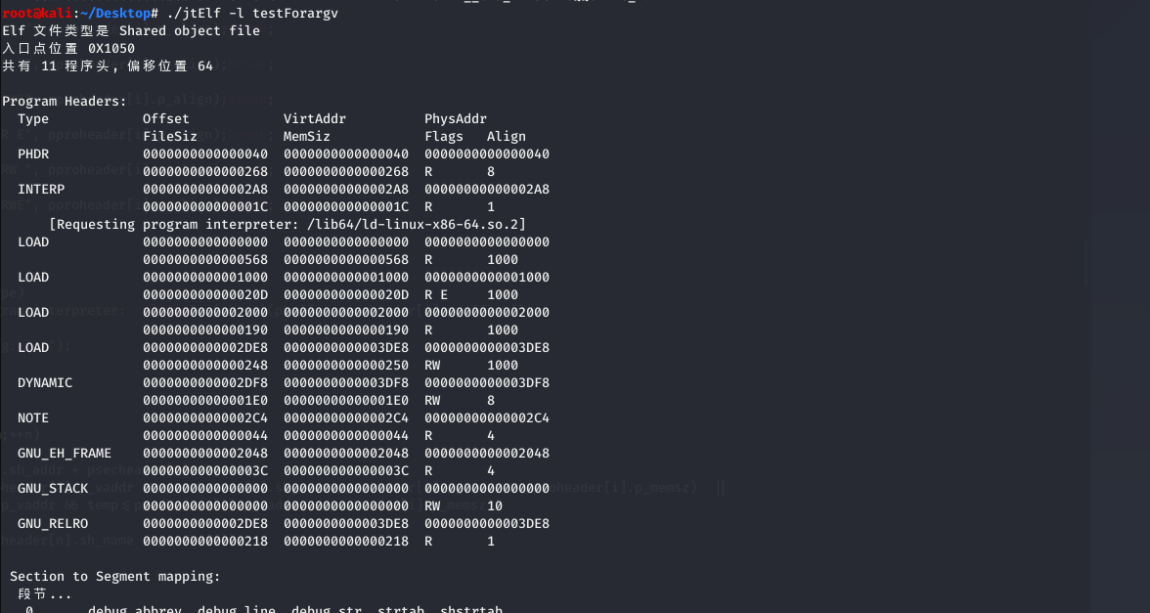Click the PHDR segment type
Viewport: 1150px width, 613px height.
pos(33,154)
